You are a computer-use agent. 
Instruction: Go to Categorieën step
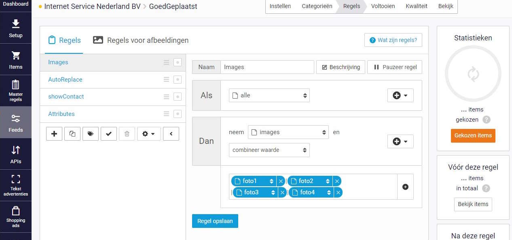[x=317, y=6]
